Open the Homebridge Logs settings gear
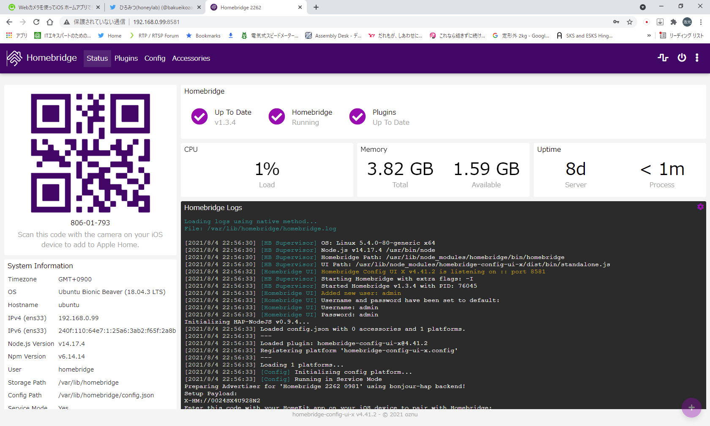The image size is (710, 426). pyautogui.click(x=700, y=207)
